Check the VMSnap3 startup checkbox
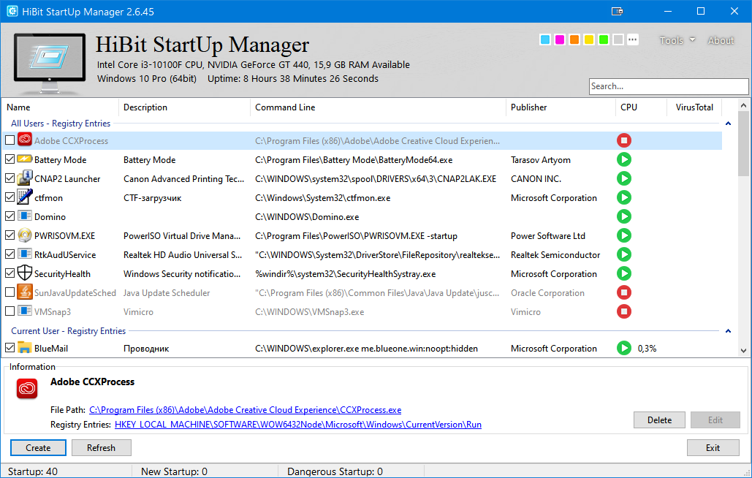This screenshot has width=752, height=478. coord(10,311)
